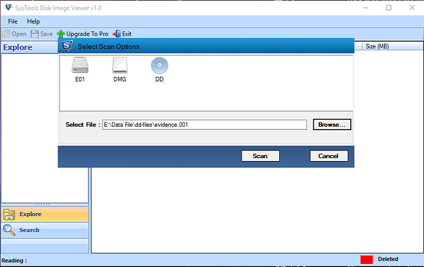Click the "Select File :" label
This screenshot has width=424, height=267.
click(x=83, y=125)
